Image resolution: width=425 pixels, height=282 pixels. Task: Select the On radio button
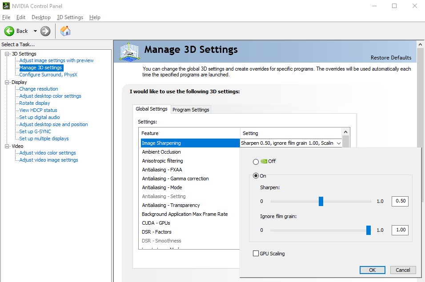[x=256, y=176]
